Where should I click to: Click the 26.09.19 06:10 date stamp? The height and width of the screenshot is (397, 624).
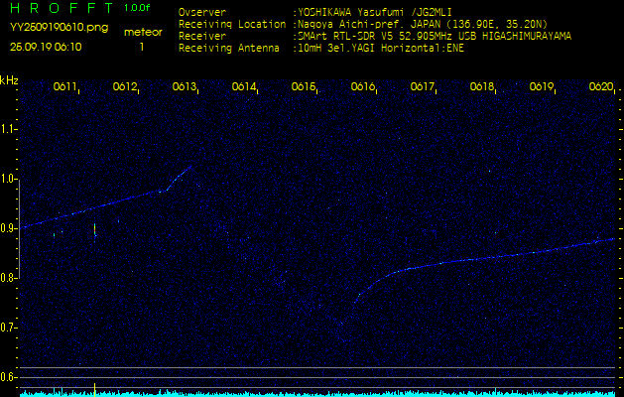click(x=46, y=47)
